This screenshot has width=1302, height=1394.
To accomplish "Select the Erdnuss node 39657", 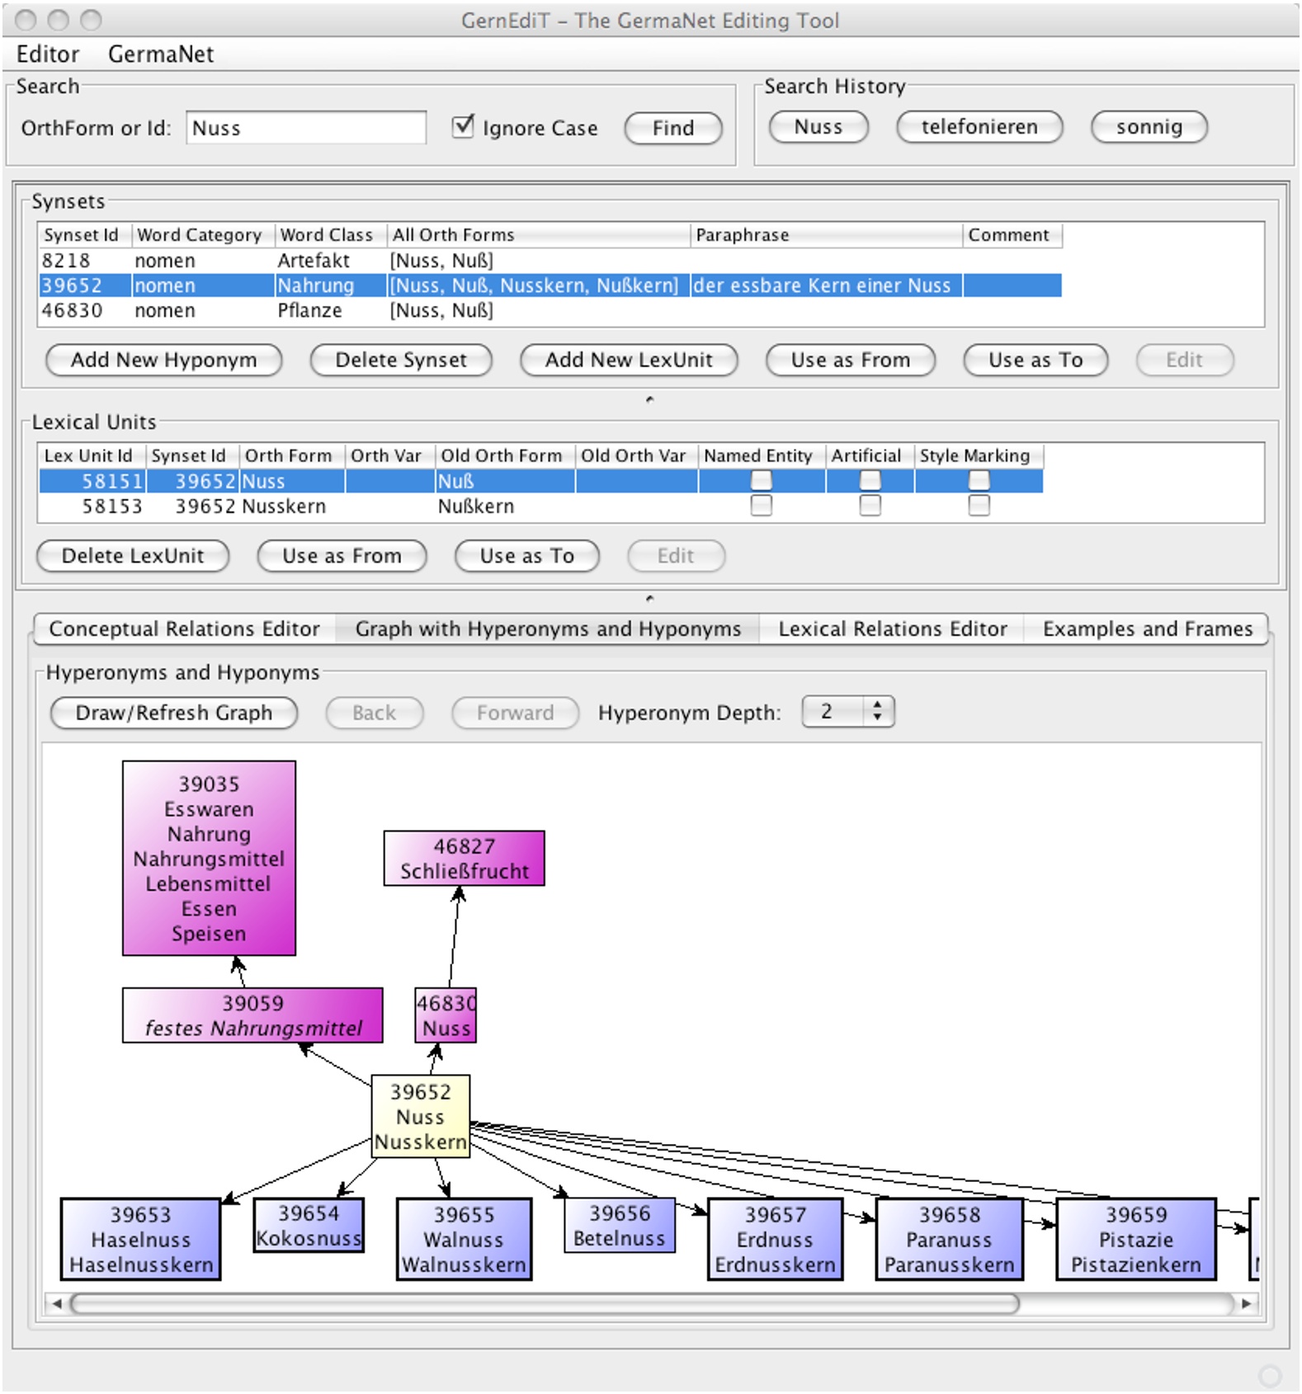I will (x=775, y=1239).
